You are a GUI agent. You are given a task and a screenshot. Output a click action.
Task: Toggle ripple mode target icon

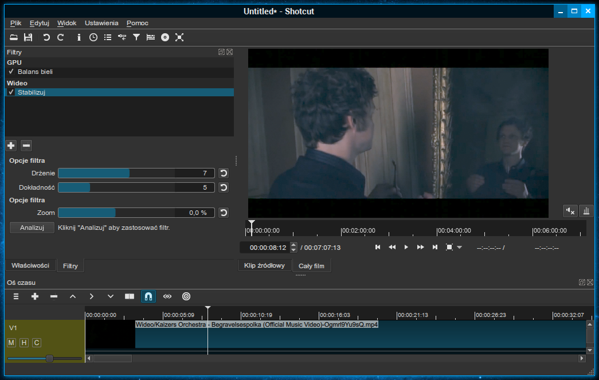(186, 296)
